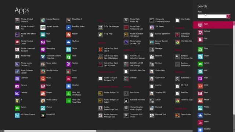The height and width of the screenshot is (132, 235).
Task: Open Photo Gallery app
Action: point(49,101)
